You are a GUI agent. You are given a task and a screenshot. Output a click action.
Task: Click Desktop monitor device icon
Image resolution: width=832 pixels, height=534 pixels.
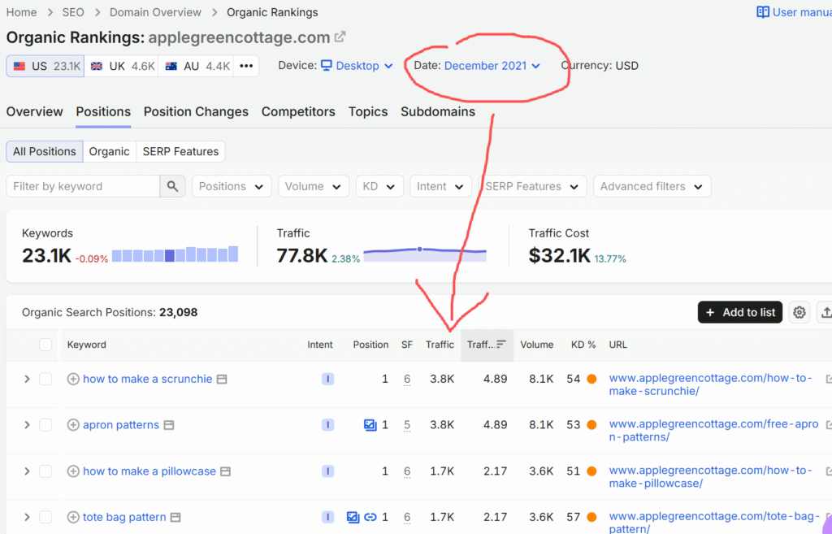[327, 65]
